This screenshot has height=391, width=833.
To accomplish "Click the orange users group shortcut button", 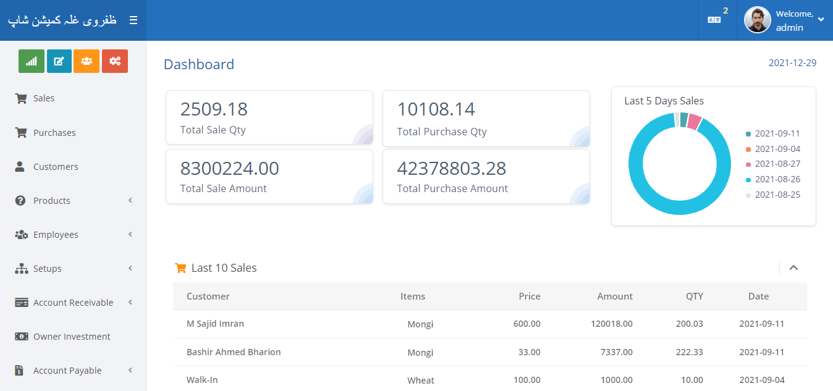I will [x=87, y=61].
